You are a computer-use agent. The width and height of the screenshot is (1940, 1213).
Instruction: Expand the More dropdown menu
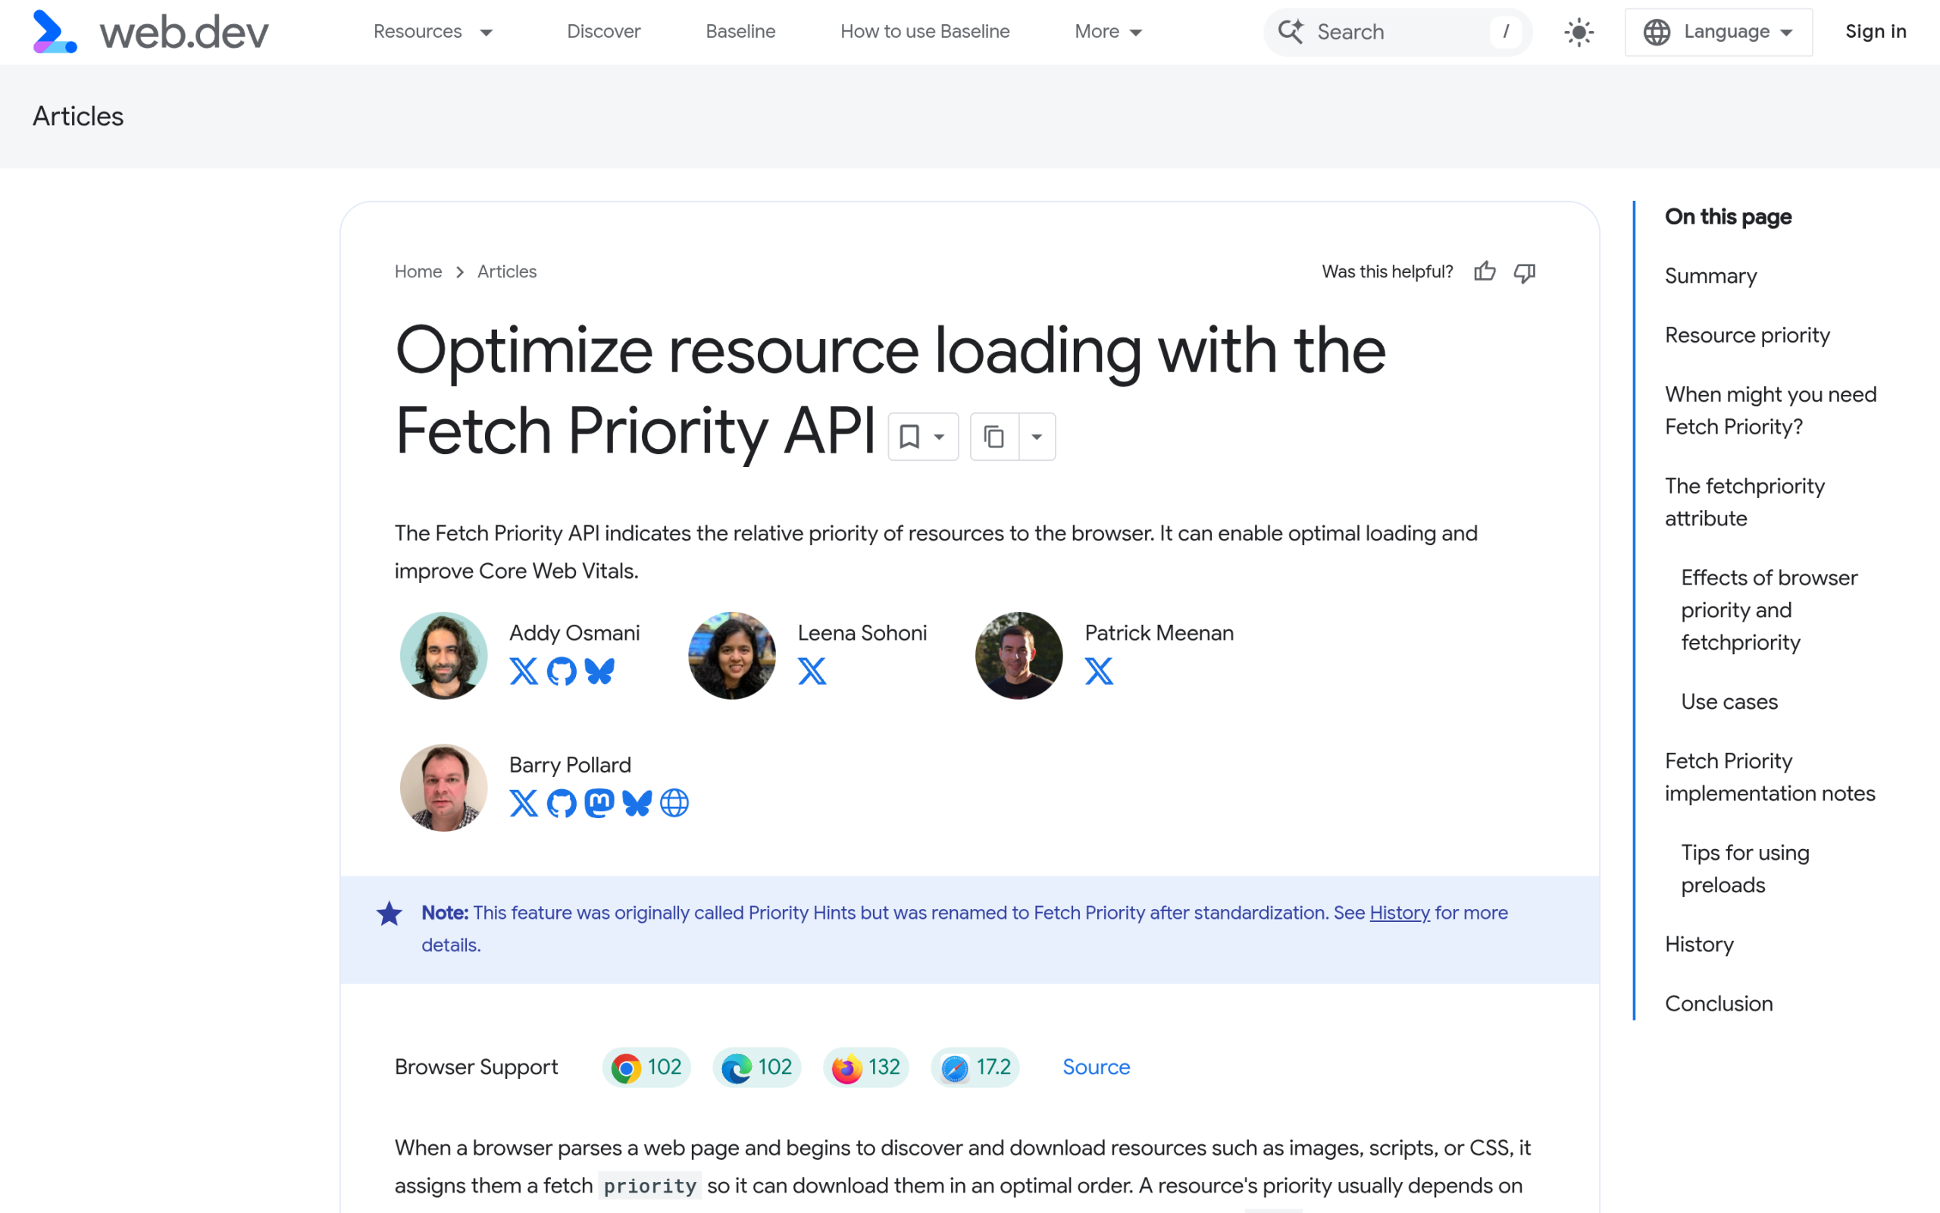(1109, 32)
